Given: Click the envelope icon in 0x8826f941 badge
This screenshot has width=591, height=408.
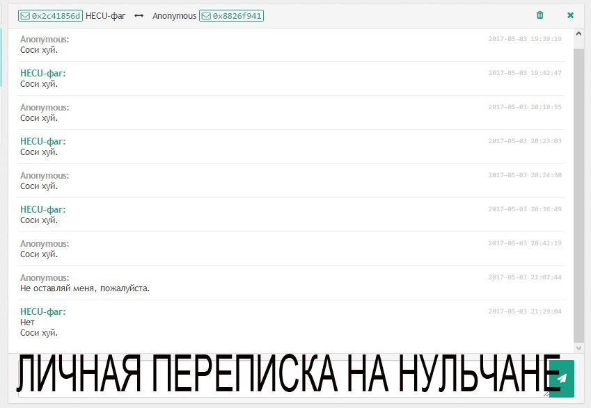Looking at the screenshot, I should pos(206,16).
